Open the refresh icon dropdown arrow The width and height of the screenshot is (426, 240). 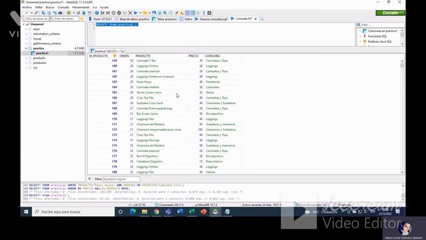pyautogui.click(x=73, y=13)
